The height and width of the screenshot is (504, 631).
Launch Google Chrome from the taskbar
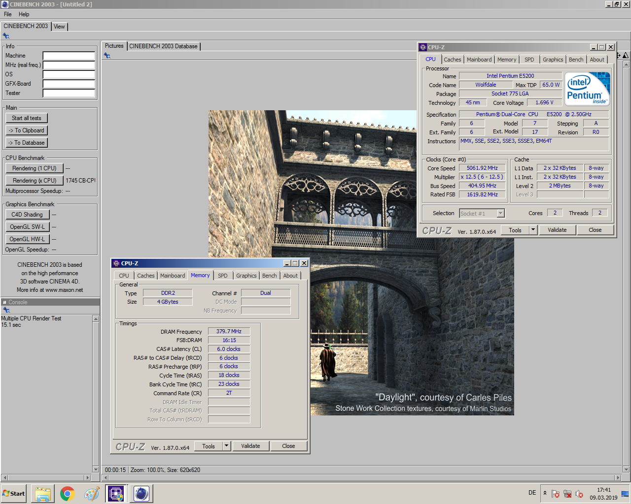tap(67, 493)
